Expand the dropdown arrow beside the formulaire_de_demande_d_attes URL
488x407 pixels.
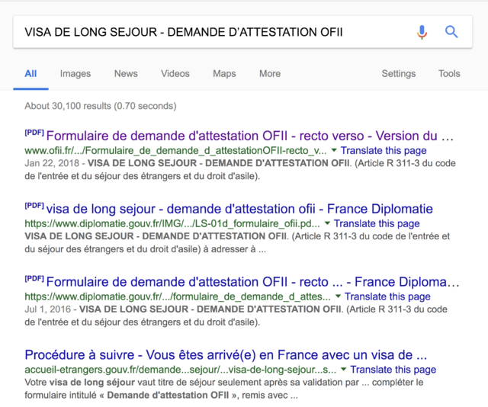(338, 296)
